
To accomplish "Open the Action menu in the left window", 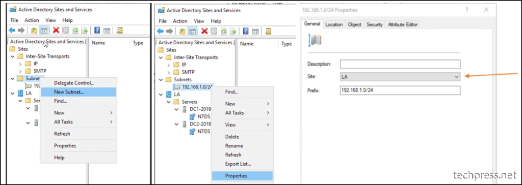I will (32, 20).
